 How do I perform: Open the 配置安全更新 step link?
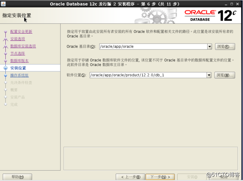click(x=21, y=31)
